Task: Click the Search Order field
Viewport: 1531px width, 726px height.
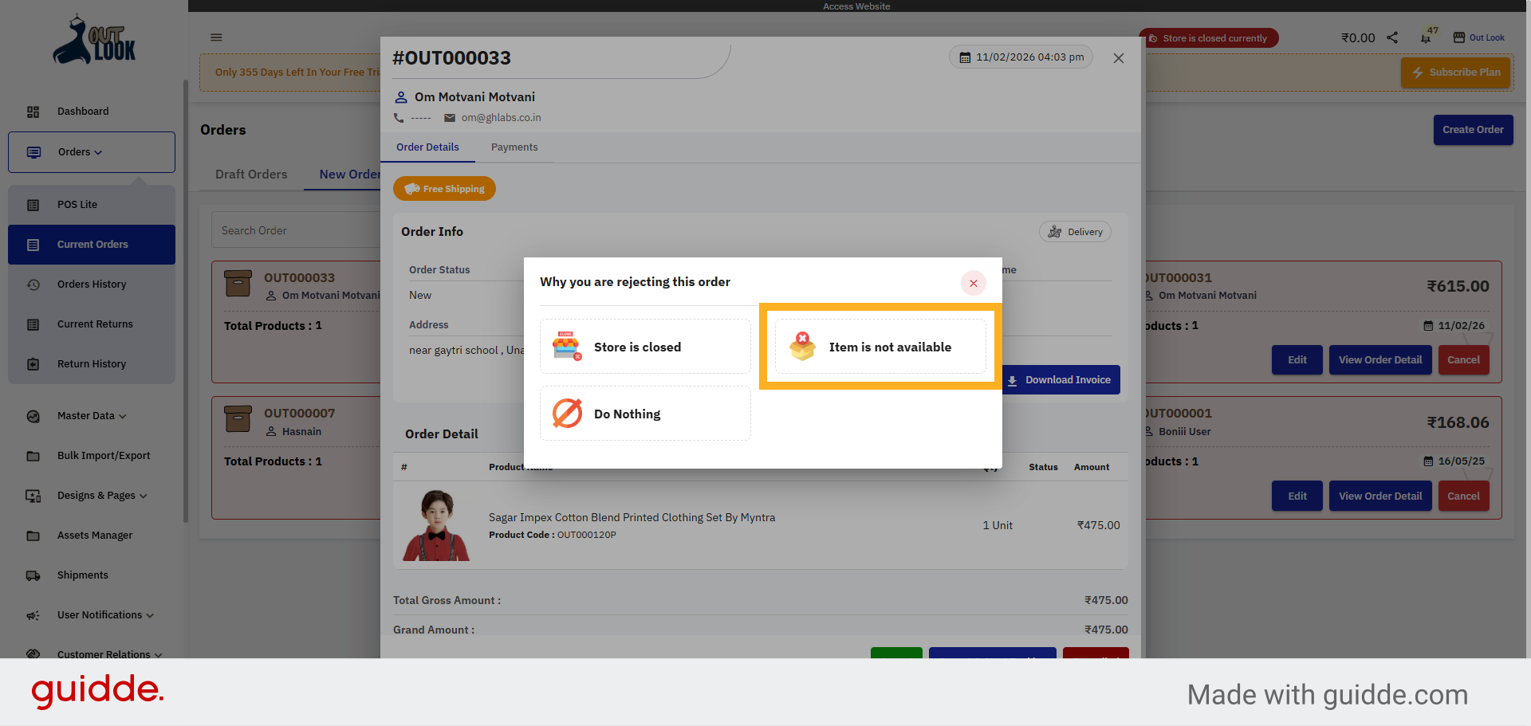Action: pos(296,230)
